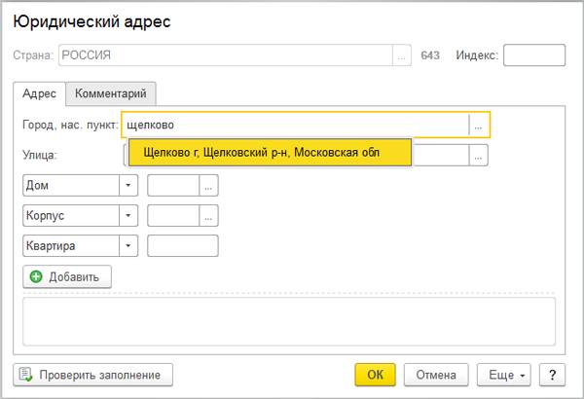
Task: Click the city field containing щелково
Action: click(x=295, y=125)
